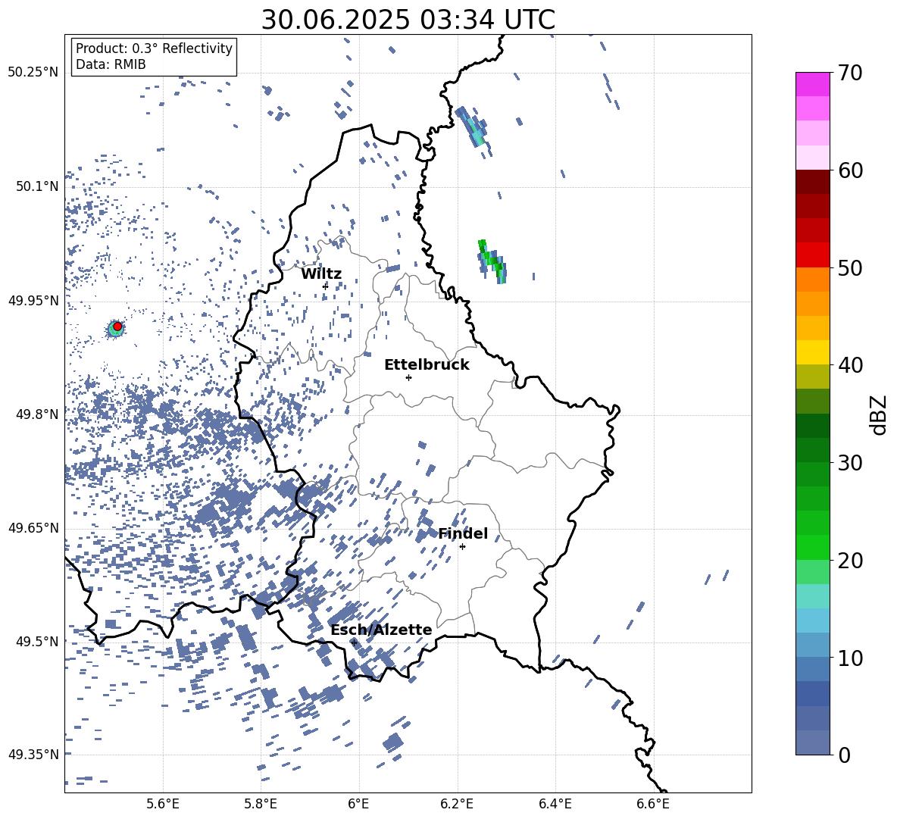The height and width of the screenshot is (819, 897).
Task: Click the green echo cell east of Wiltz
Action: point(492,261)
